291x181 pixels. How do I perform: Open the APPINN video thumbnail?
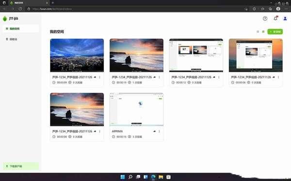pyautogui.click(x=136, y=110)
